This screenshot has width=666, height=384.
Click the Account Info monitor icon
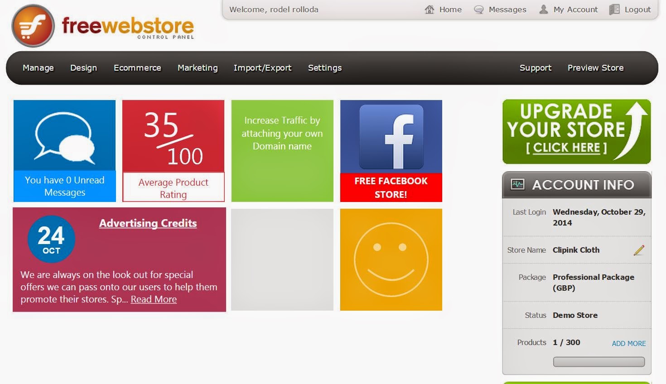[x=517, y=184]
